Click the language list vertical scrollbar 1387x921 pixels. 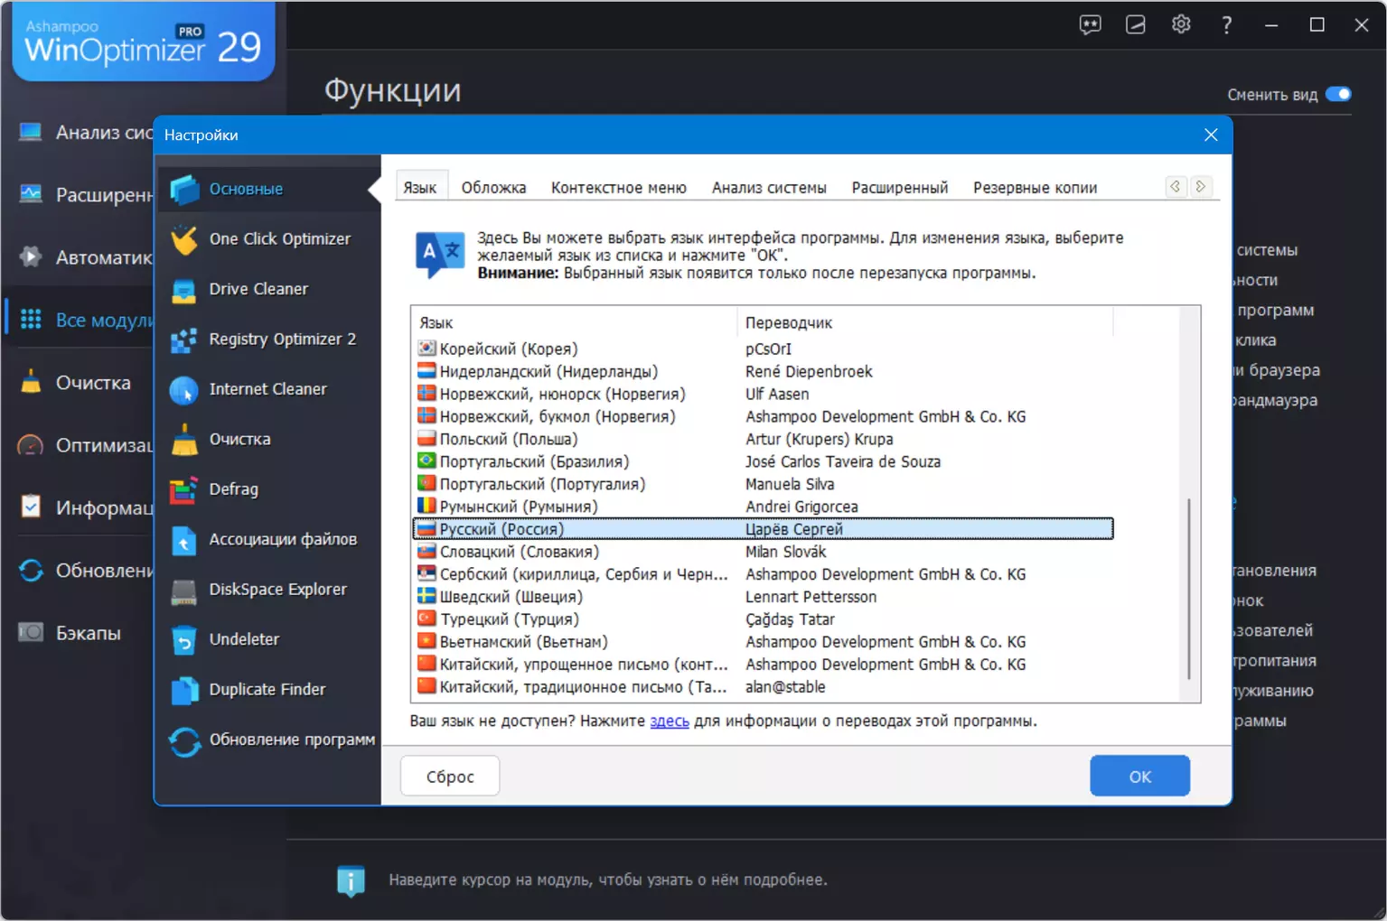(1189, 588)
